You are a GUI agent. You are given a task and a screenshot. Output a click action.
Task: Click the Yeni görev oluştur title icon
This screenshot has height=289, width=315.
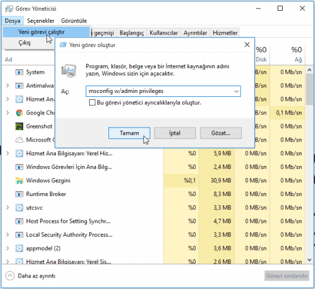(x=63, y=45)
